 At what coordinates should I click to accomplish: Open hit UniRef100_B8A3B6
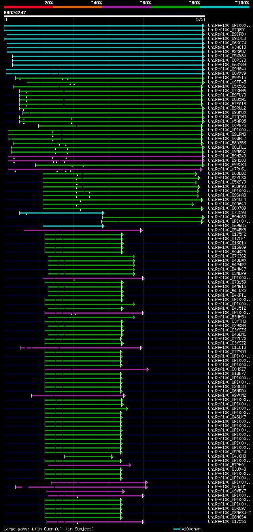coord(227,143)
